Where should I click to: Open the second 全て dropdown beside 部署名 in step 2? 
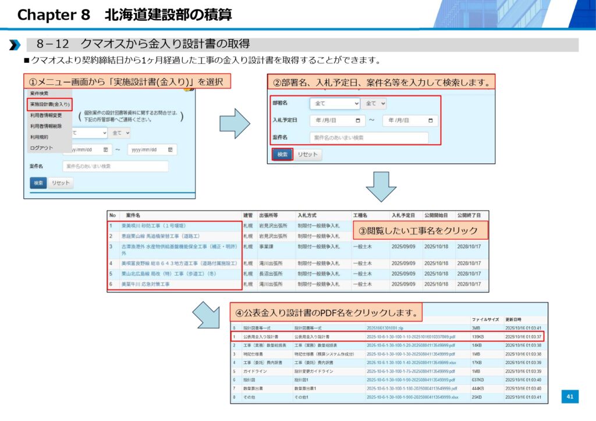[374, 104]
